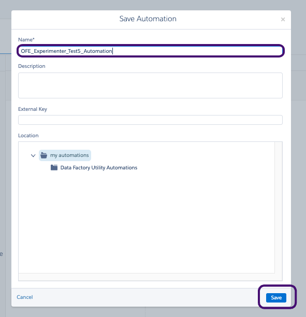306x317 pixels.
Task: Close the Save Automation dialog
Action: [x=283, y=19]
